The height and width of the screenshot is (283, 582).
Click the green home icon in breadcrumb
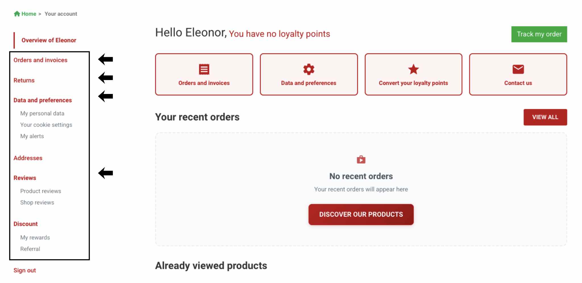coord(17,14)
